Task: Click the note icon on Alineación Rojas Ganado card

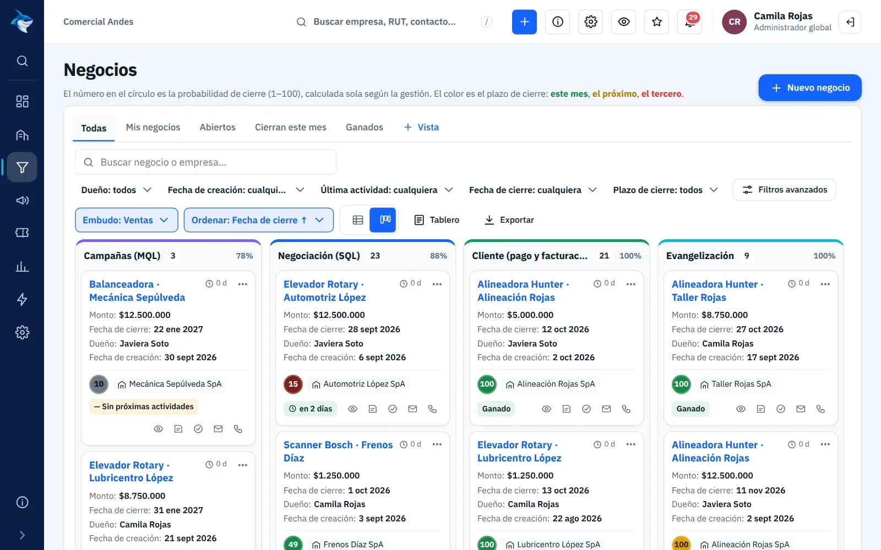Action: click(567, 409)
